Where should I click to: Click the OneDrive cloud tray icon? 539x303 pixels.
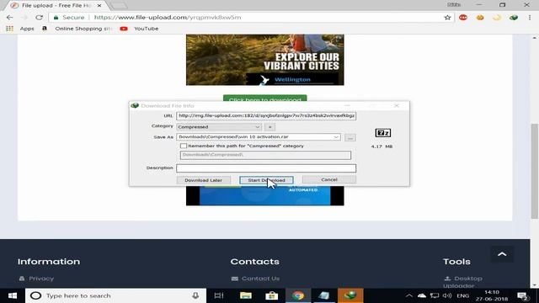422,295
